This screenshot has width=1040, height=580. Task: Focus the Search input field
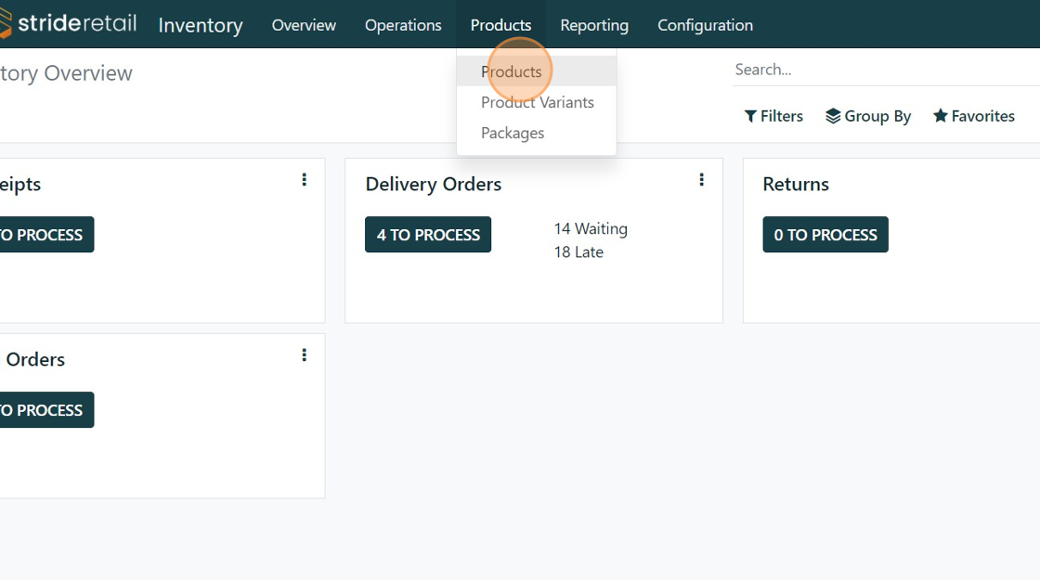pyautogui.click(x=882, y=70)
